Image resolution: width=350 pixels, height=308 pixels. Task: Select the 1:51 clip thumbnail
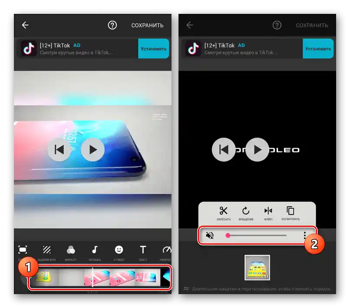point(257,267)
